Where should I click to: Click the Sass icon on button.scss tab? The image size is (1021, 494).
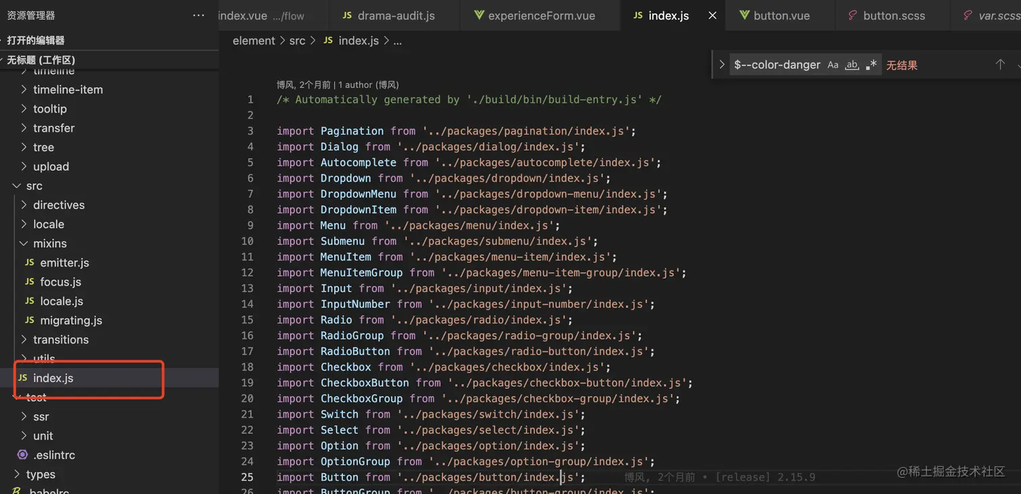point(854,15)
